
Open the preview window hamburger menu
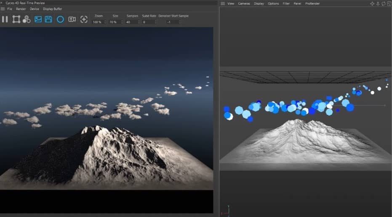point(3,9)
